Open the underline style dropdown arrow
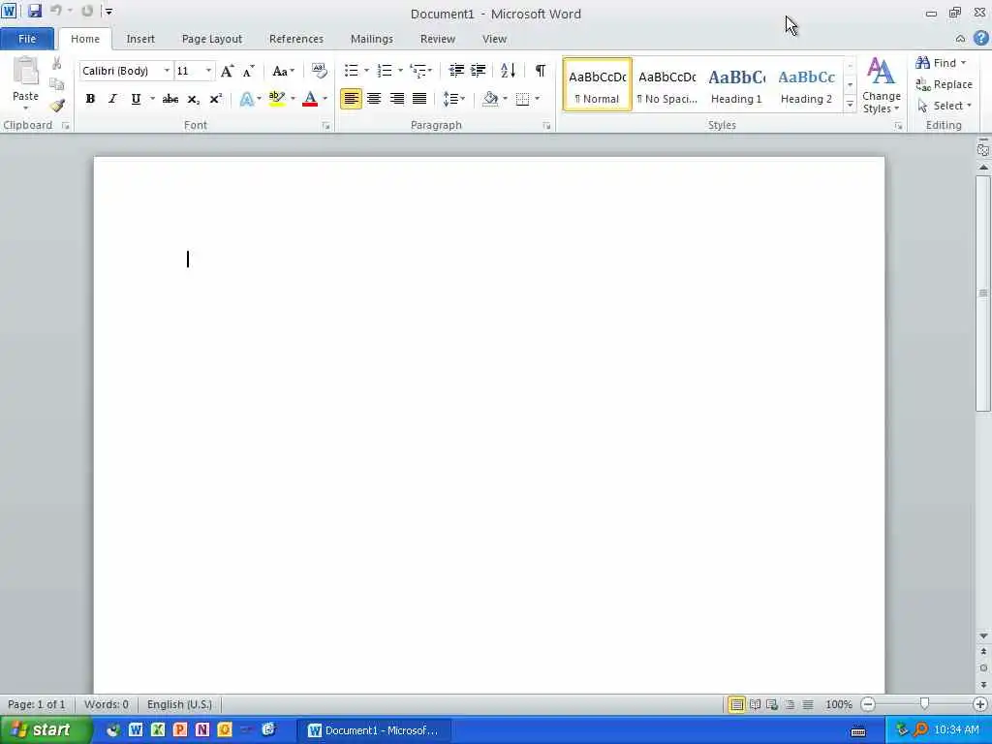This screenshot has width=992, height=744. 152,99
